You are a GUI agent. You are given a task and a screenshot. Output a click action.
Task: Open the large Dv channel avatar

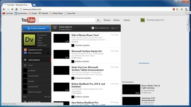tap(30, 40)
